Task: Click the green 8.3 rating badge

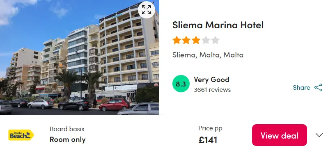Action: pos(181,84)
